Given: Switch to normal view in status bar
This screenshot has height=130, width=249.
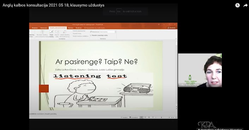Looking at the screenshot, I should point(141,117).
